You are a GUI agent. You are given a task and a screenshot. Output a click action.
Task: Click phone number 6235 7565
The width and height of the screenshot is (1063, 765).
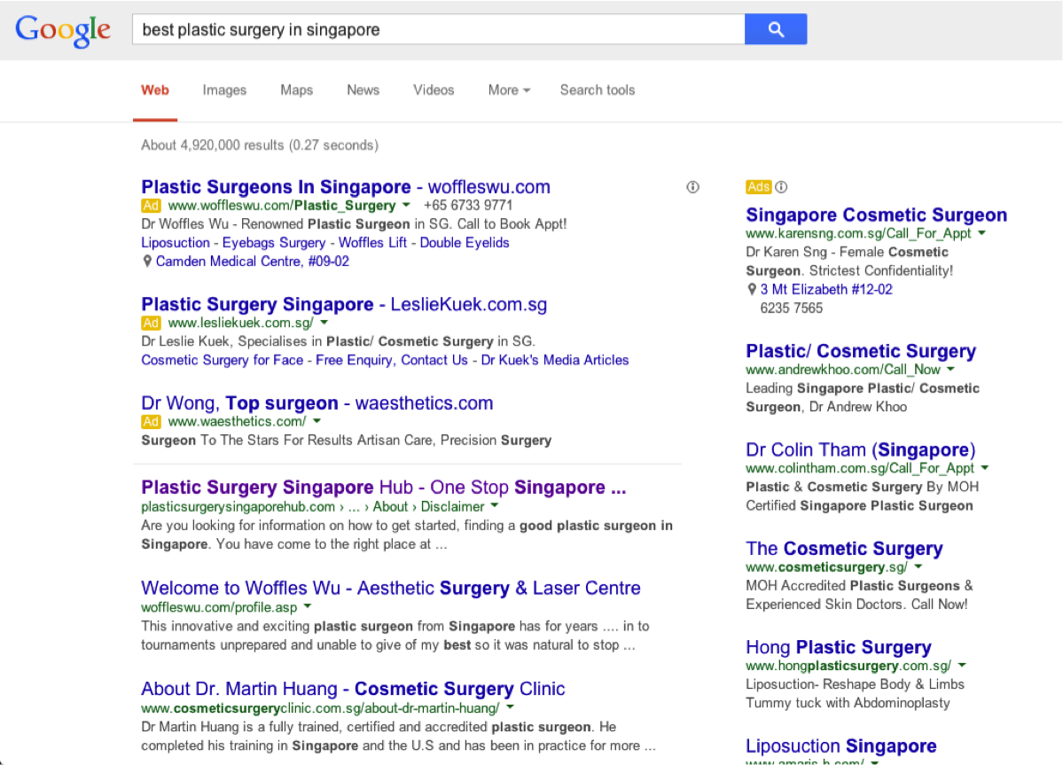[791, 308]
